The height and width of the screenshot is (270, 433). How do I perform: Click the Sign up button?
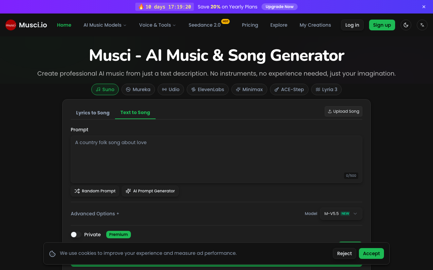382,25
